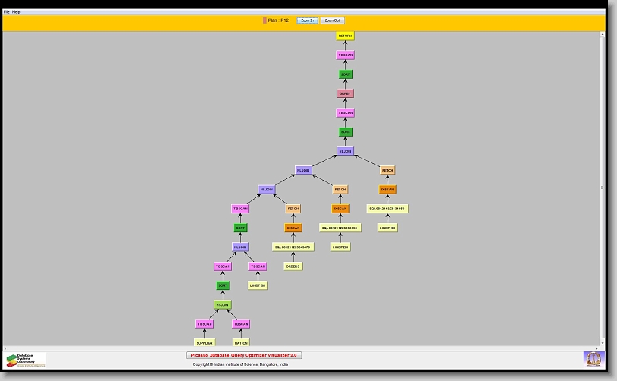Image resolution: width=617 pixels, height=381 pixels.
Task: Select the yellow RETURN root node
Action: pyautogui.click(x=345, y=36)
